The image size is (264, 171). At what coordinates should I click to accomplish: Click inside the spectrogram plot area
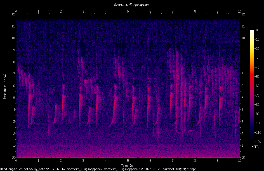[x=128, y=86]
